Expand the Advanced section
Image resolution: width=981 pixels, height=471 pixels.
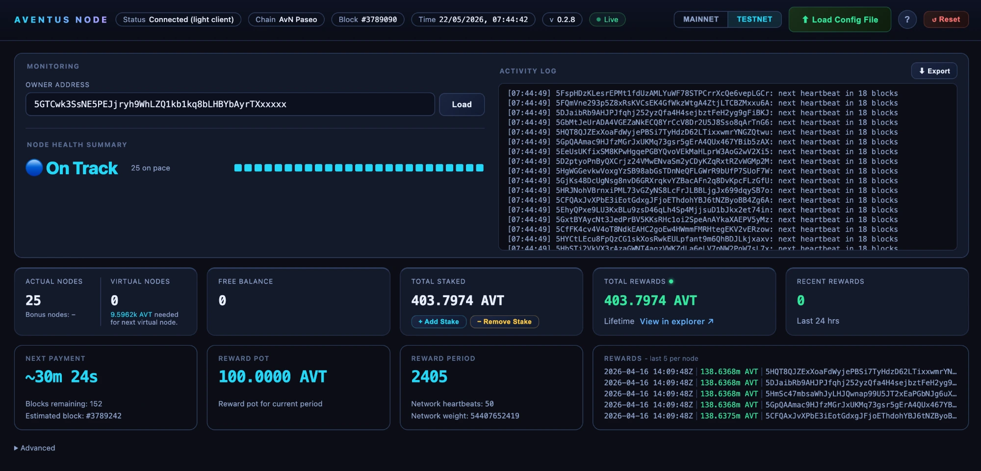(34, 448)
